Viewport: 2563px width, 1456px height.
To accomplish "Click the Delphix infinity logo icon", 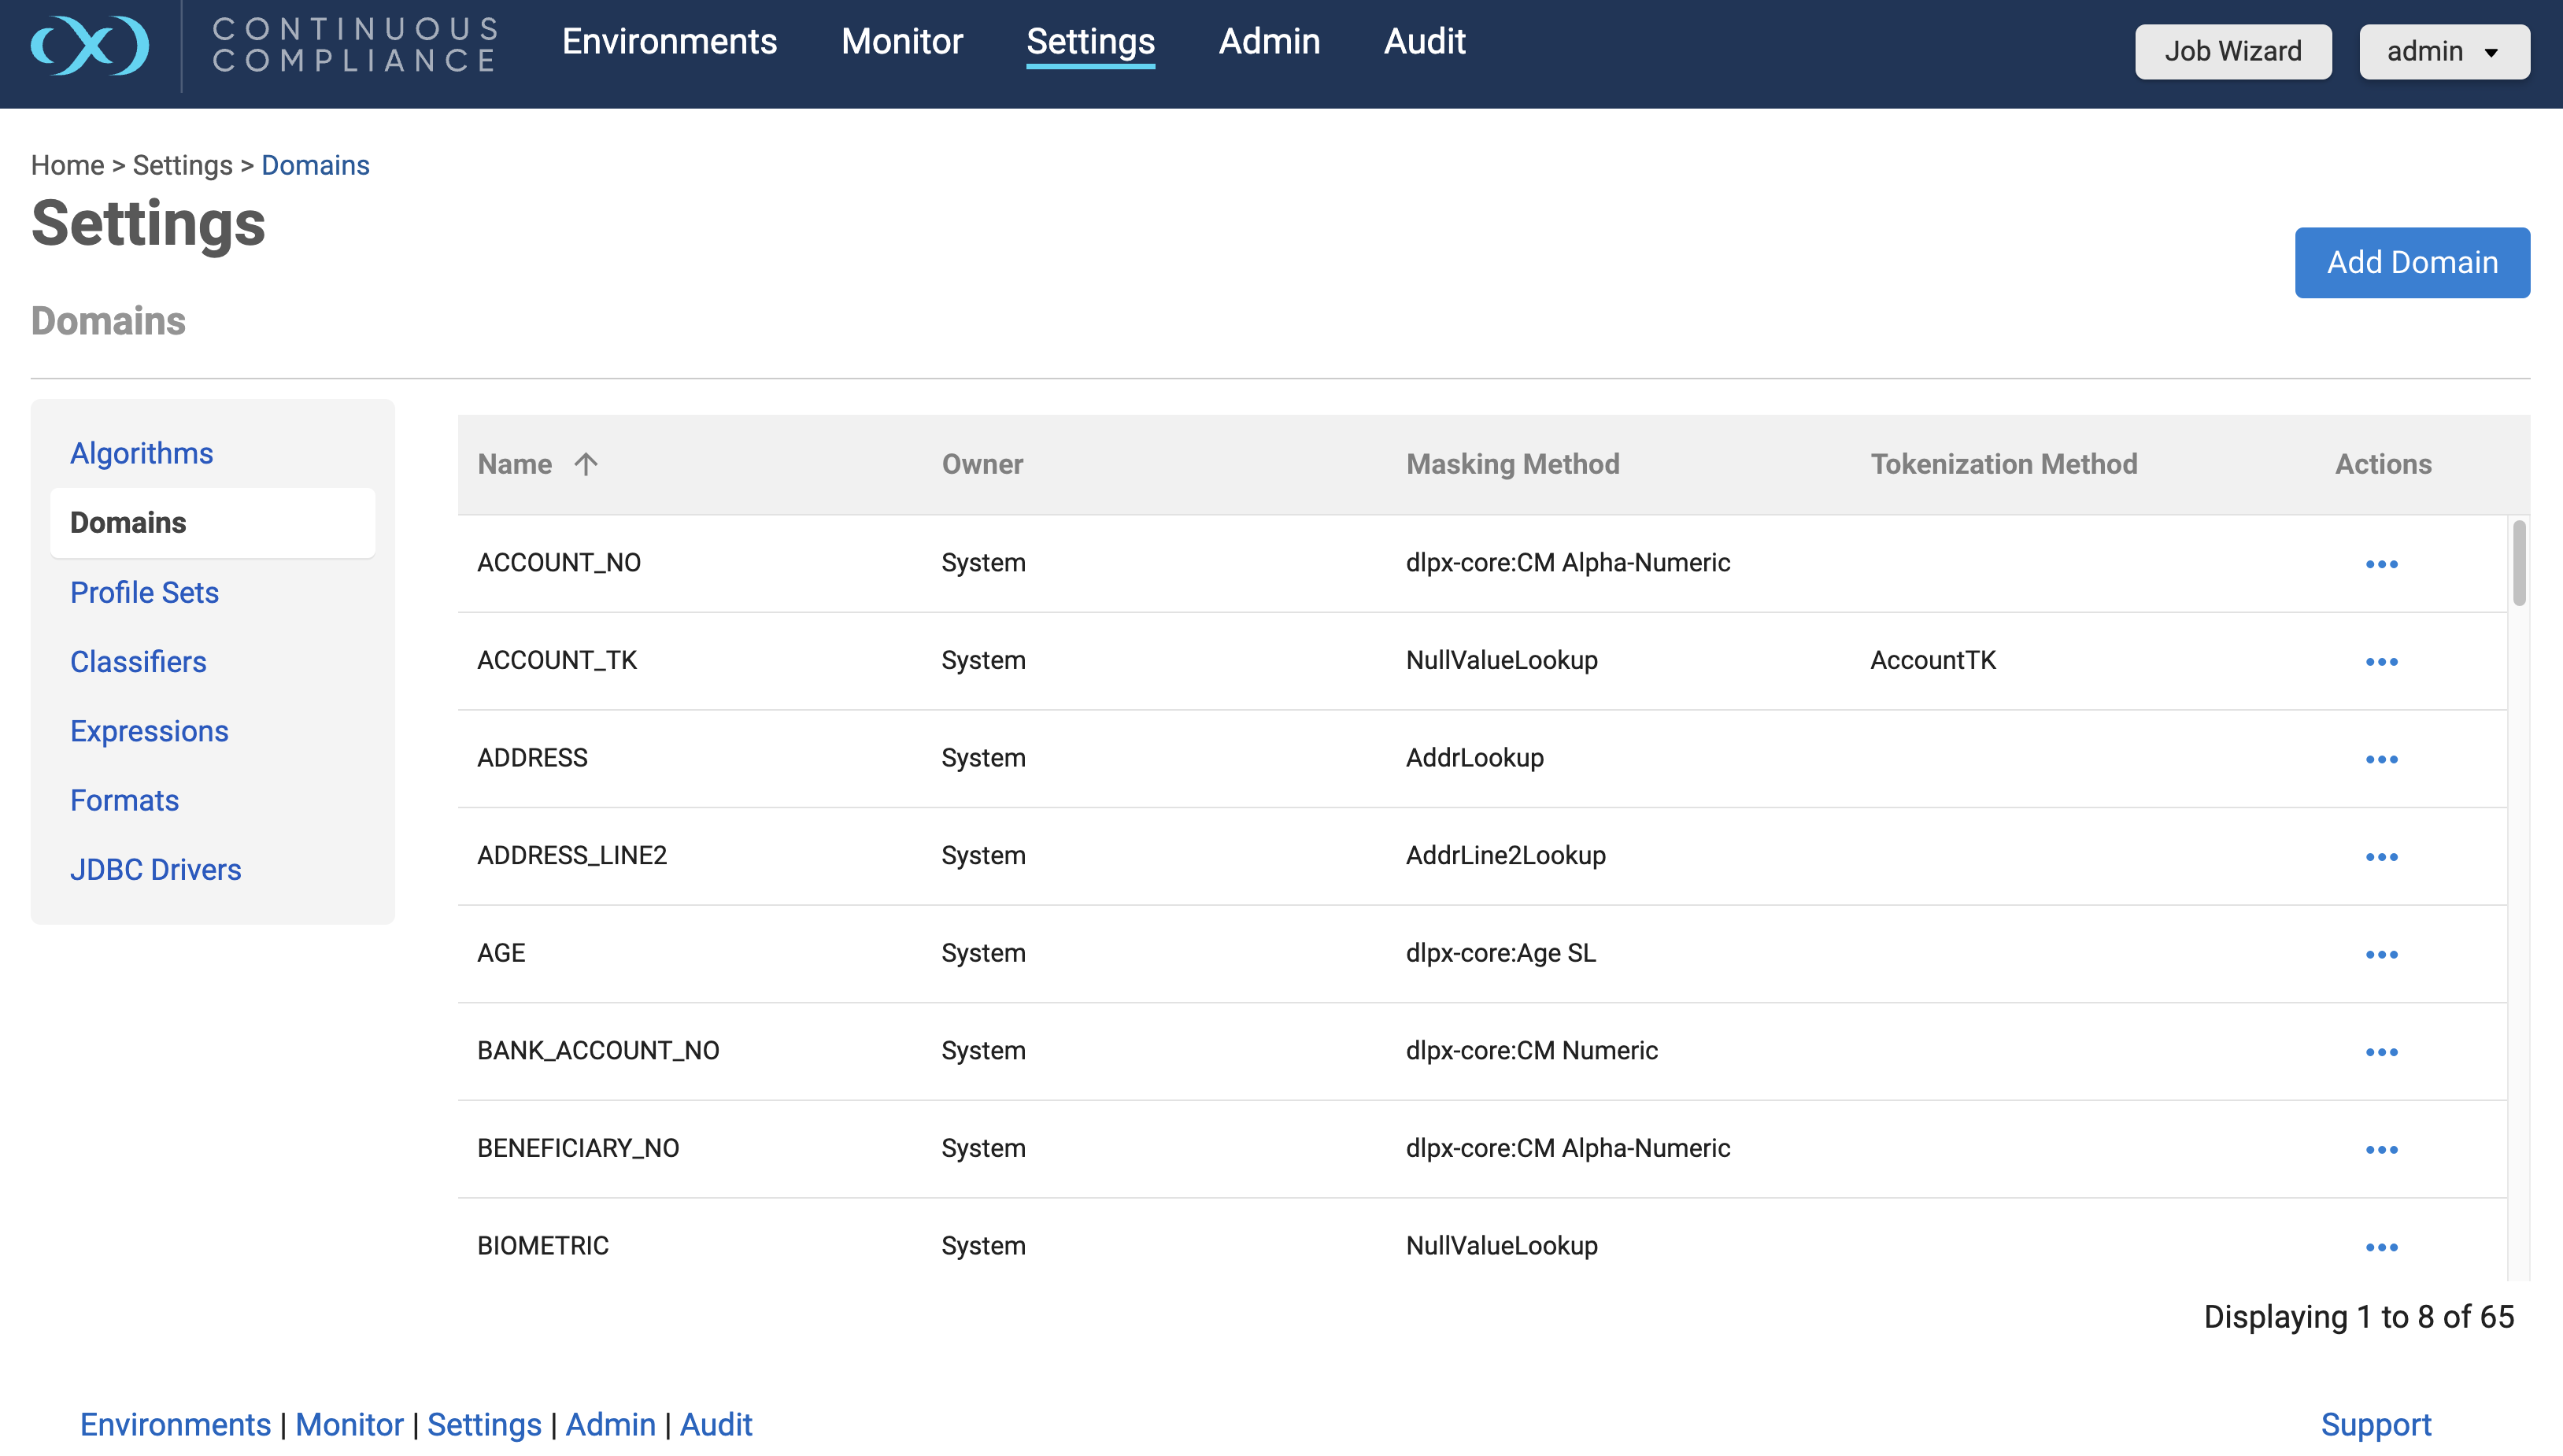I will 90,45.
